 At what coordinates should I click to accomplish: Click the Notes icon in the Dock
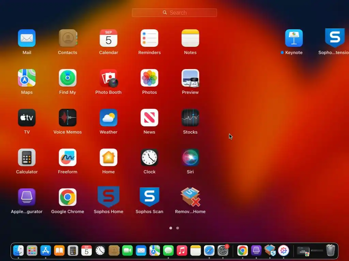(x=196, y=251)
